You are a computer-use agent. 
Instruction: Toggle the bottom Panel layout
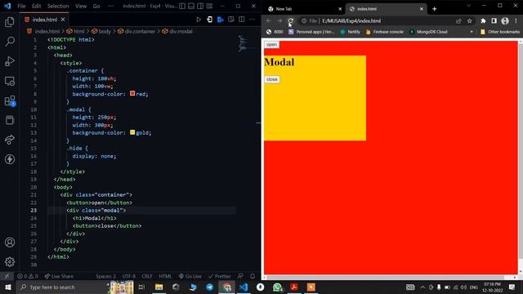point(191,6)
